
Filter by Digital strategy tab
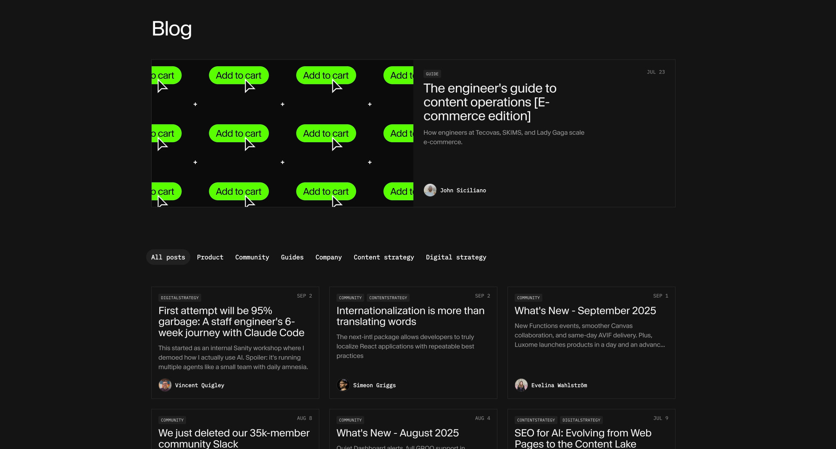coord(456,257)
